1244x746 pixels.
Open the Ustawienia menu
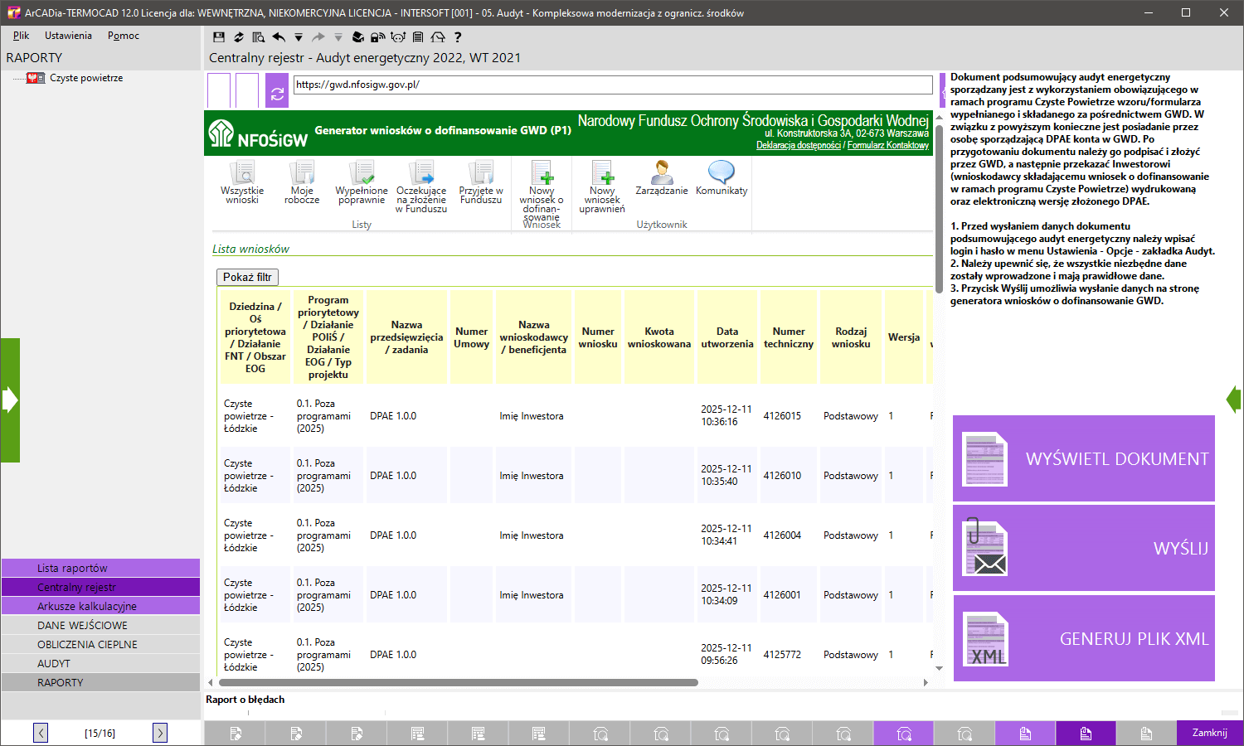coord(68,36)
